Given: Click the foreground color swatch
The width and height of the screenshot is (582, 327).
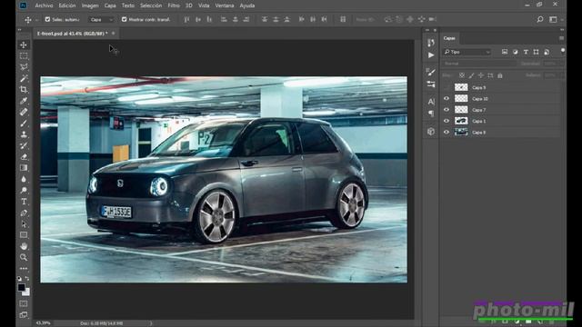Looking at the screenshot, I should click(21, 287).
